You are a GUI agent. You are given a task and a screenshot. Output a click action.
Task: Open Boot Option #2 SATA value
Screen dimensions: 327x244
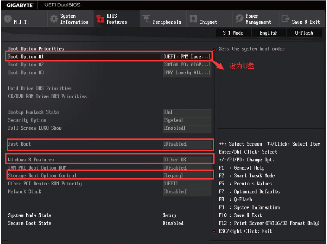[187, 64]
